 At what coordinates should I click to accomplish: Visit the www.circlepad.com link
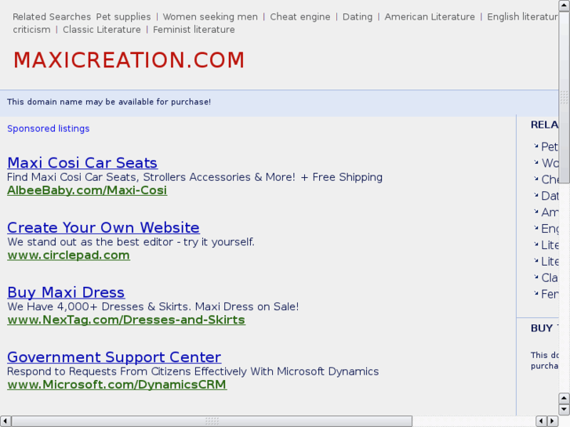coord(68,255)
